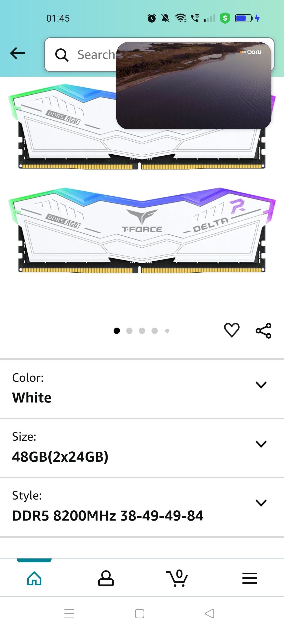Viewport: 284px width, 631px height.
Task: Select the second image carousel dot
Action: pyautogui.click(x=129, y=331)
